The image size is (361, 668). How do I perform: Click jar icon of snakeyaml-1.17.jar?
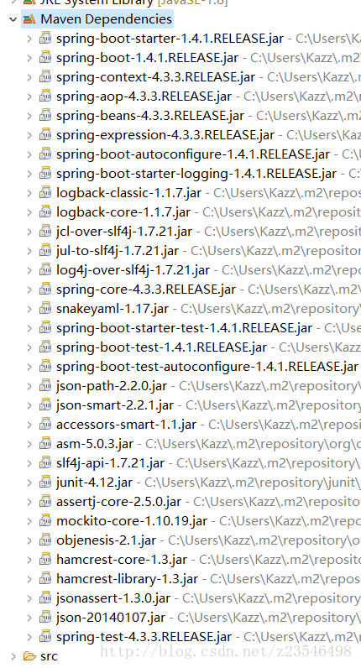pos(45,309)
